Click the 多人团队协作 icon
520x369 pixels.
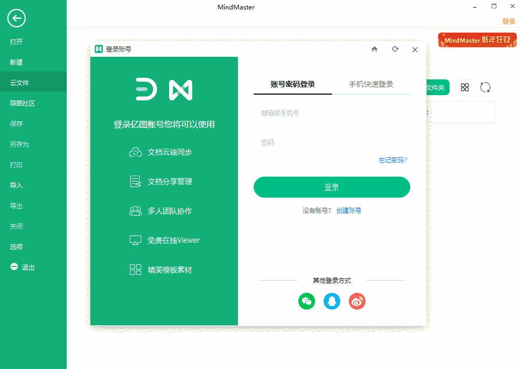[x=136, y=211]
